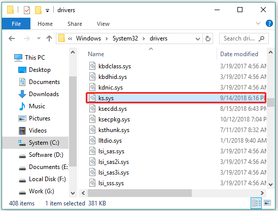
Task: Select lsi_sas3i.sys file
Action: pos(114,173)
